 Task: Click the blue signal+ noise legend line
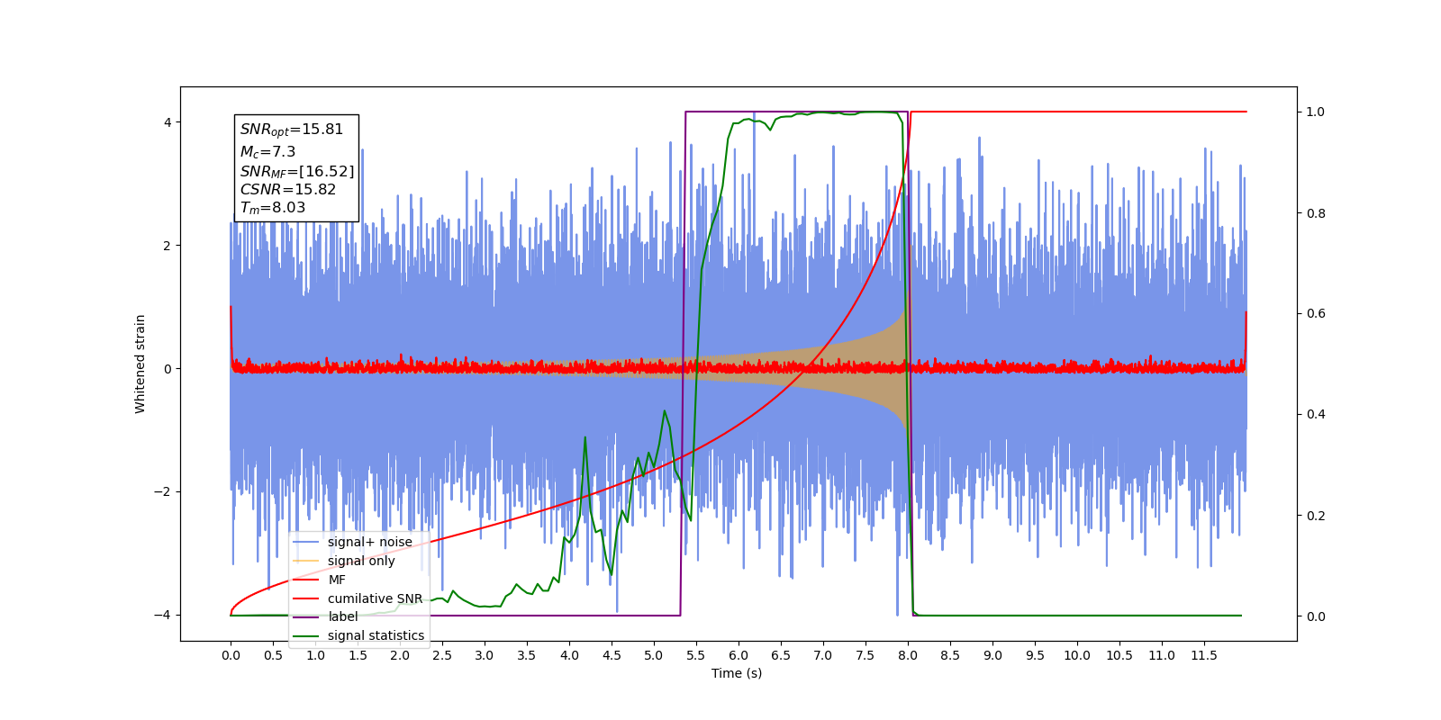tap(306, 542)
